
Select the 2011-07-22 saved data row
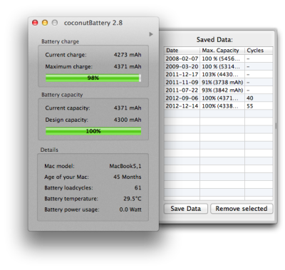pos(219,90)
